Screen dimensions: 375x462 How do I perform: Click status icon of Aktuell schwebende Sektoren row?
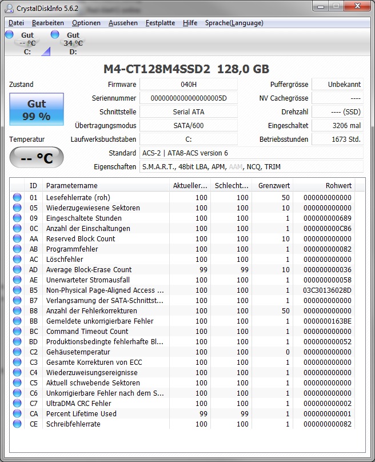(x=17, y=383)
